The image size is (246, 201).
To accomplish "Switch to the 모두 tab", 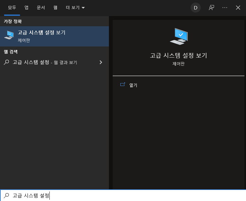I will click(x=12, y=8).
